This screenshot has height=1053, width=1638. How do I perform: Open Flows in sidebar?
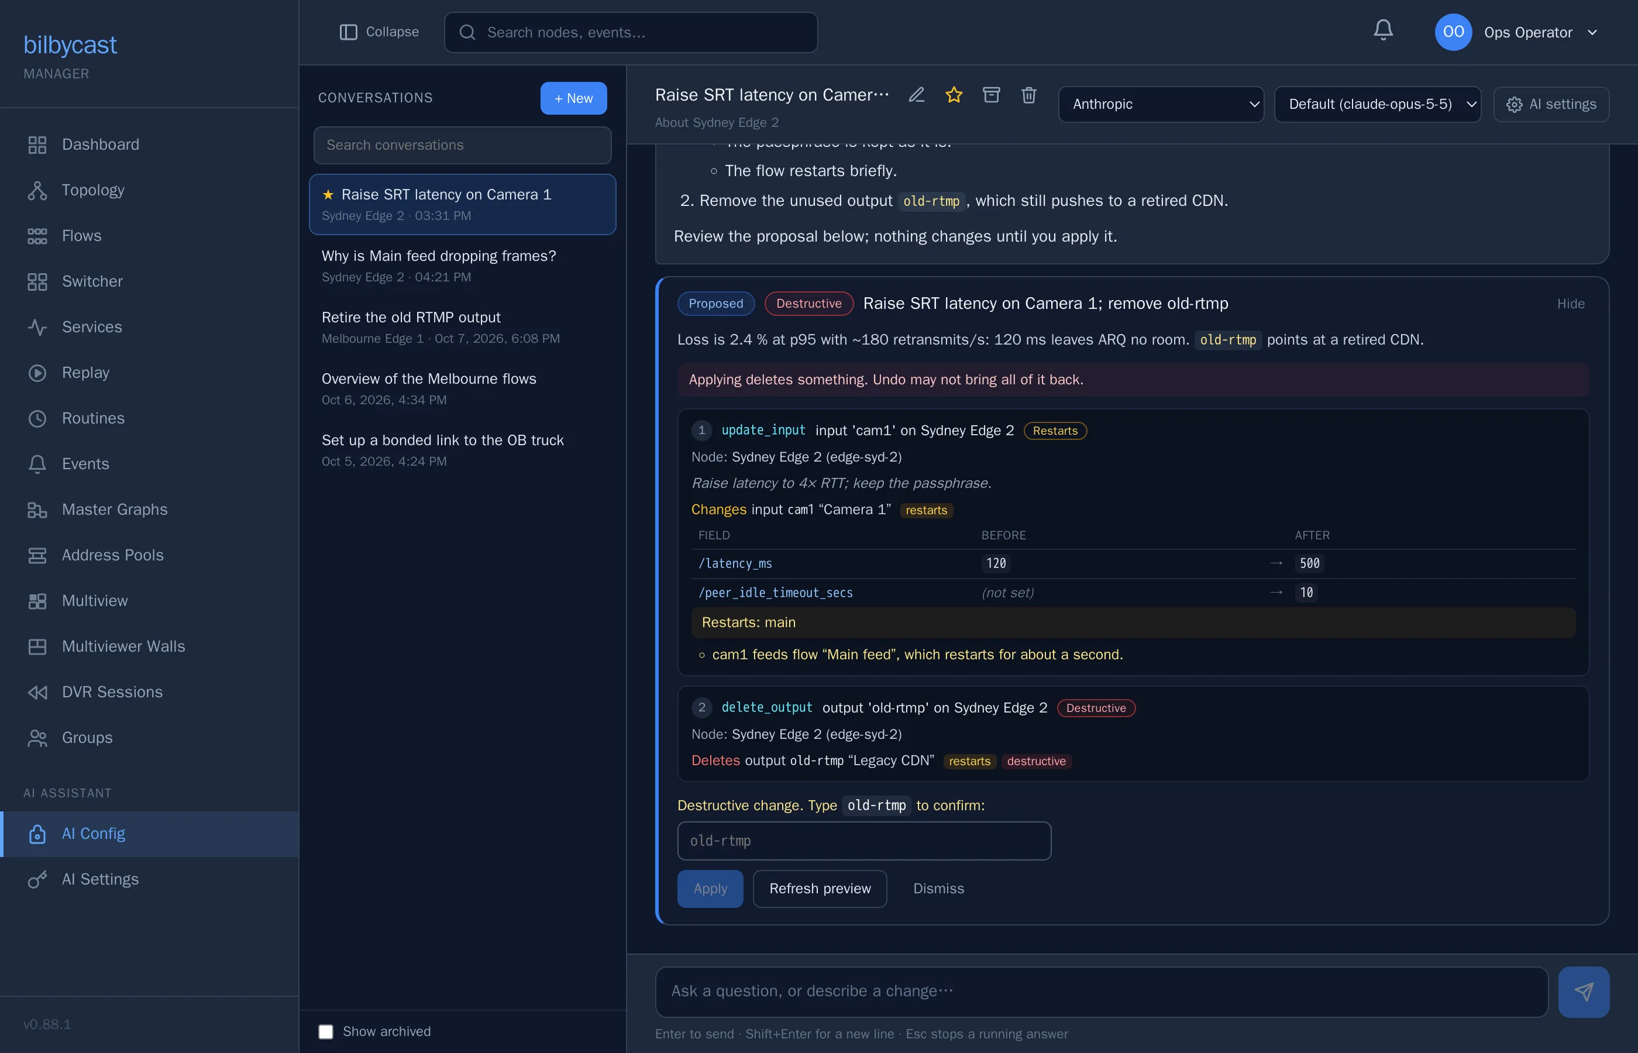tap(149, 236)
